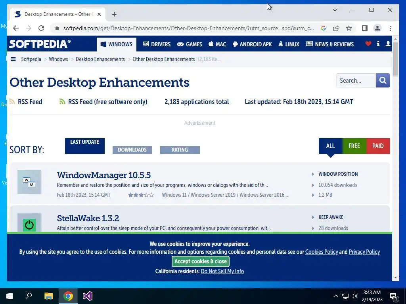Open the RSS Feed (free software only) link
The image size is (406, 304).
[108, 102]
